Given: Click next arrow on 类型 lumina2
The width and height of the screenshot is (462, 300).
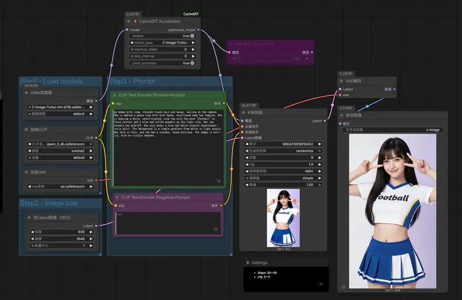Looking at the screenshot, I should click(91, 151).
